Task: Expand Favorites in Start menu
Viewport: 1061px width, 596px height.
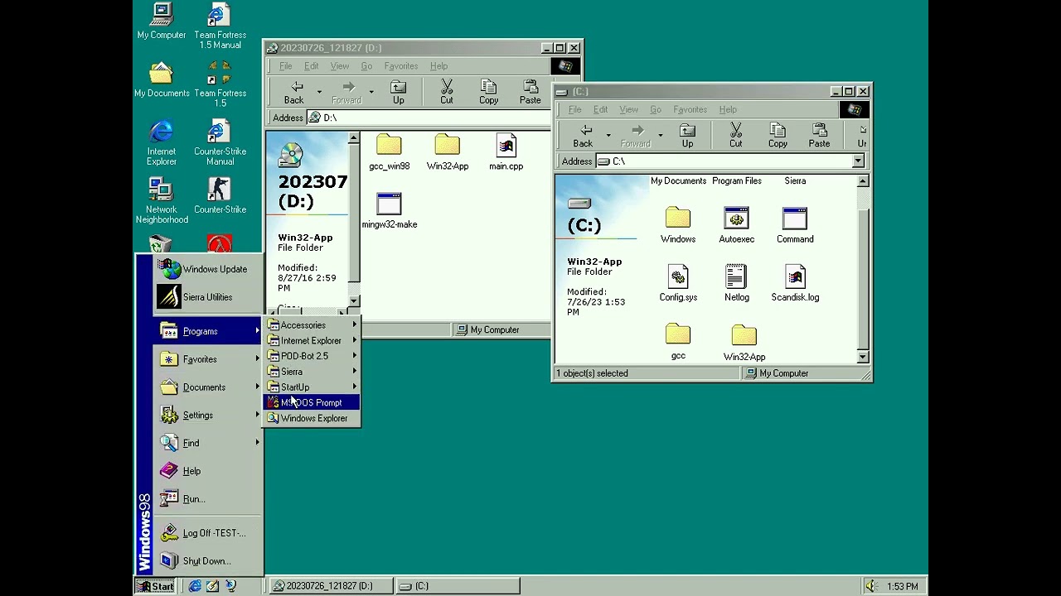Action: tap(208, 359)
